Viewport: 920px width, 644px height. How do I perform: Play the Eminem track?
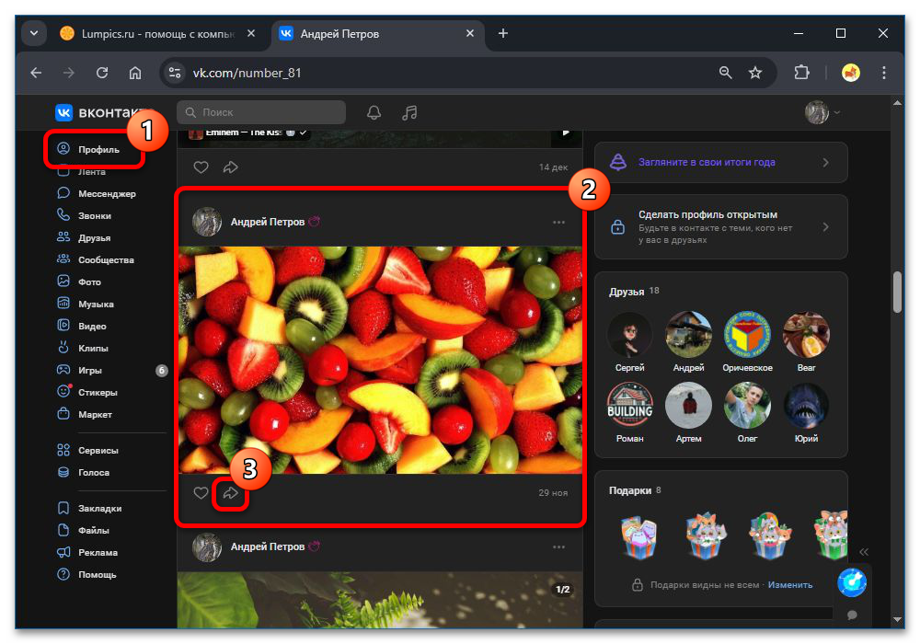tap(566, 132)
